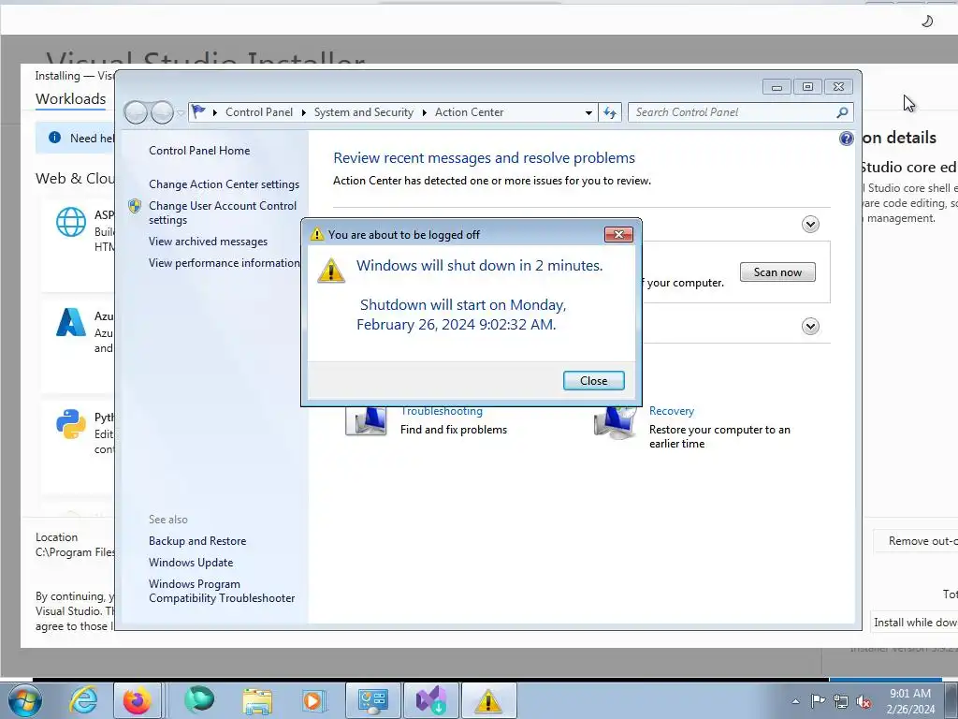Image resolution: width=958 pixels, height=719 pixels.
Task: Click the UAC shield icon in sidebar
Action: tap(135, 206)
